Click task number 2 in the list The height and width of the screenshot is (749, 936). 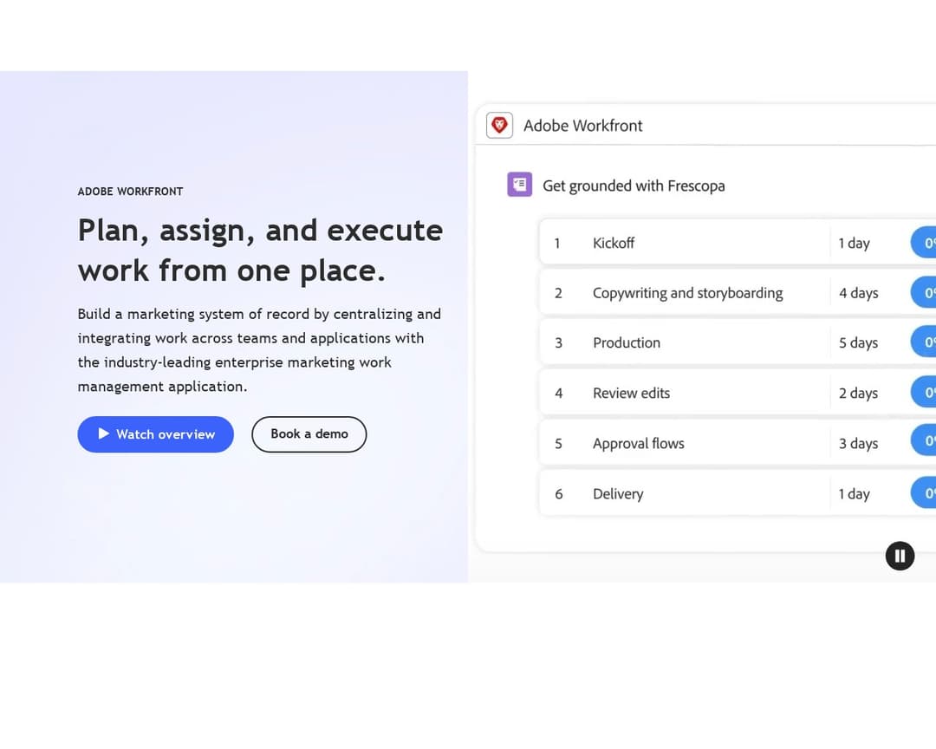click(x=558, y=293)
